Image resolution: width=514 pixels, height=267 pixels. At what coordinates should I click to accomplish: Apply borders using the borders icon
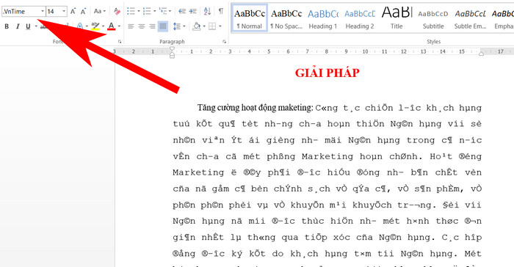click(212, 26)
